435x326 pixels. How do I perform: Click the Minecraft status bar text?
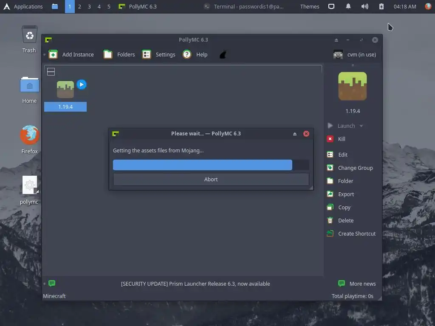pos(54,296)
